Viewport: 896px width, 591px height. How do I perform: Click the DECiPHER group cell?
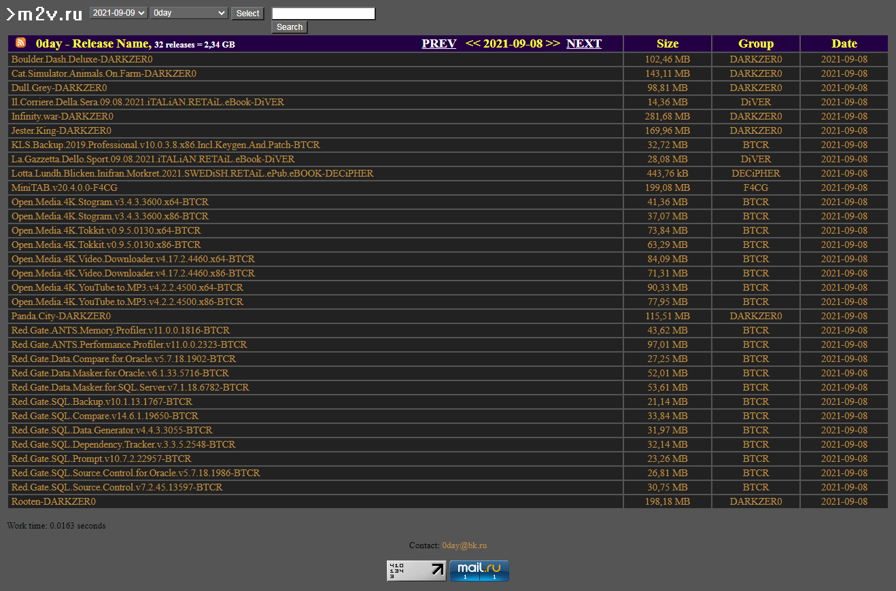(756, 173)
